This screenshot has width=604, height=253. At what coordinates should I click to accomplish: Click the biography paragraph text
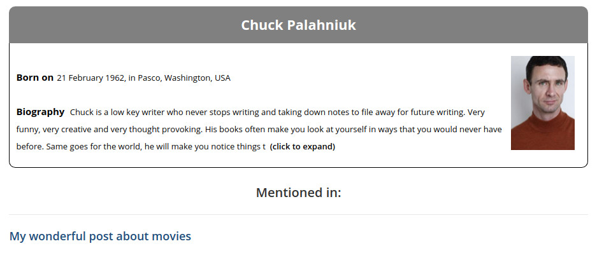click(259, 130)
